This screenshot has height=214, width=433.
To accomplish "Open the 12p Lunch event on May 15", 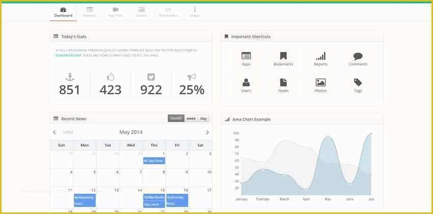I will (154, 204).
